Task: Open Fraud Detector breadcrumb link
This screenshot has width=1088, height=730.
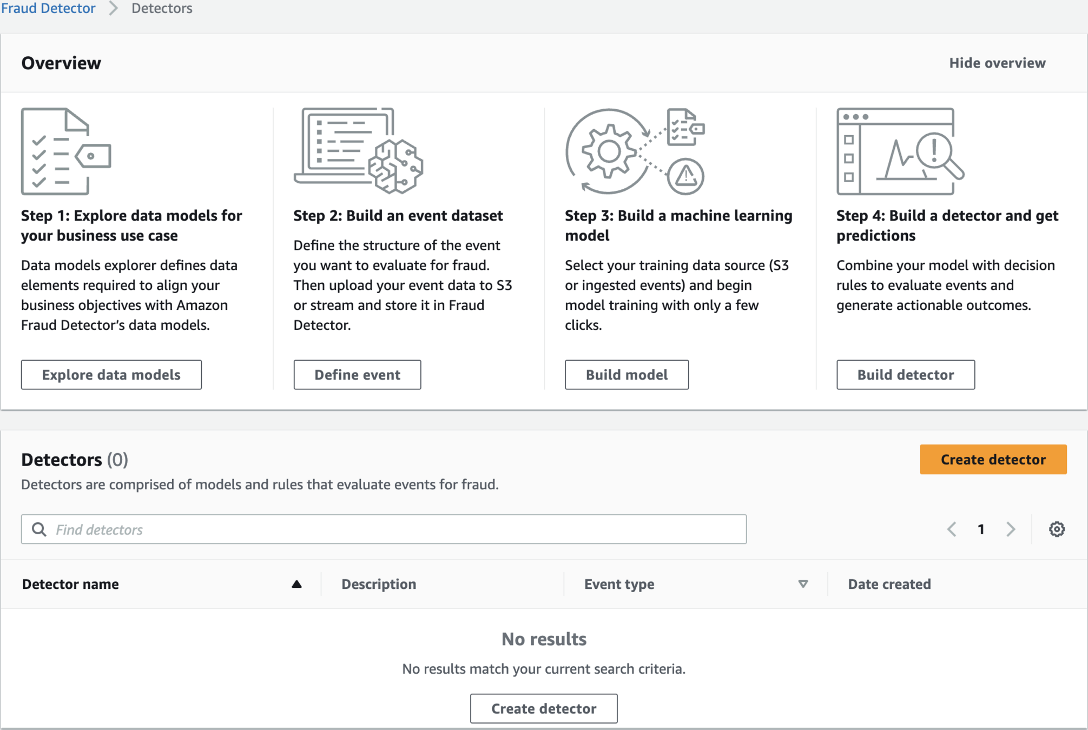Action: (48, 8)
